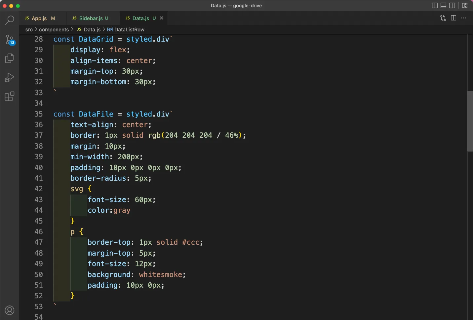The height and width of the screenshot is (320, 473).
Task: Toggle secondary side bar layout icon
Action: (x=452, y=6)
